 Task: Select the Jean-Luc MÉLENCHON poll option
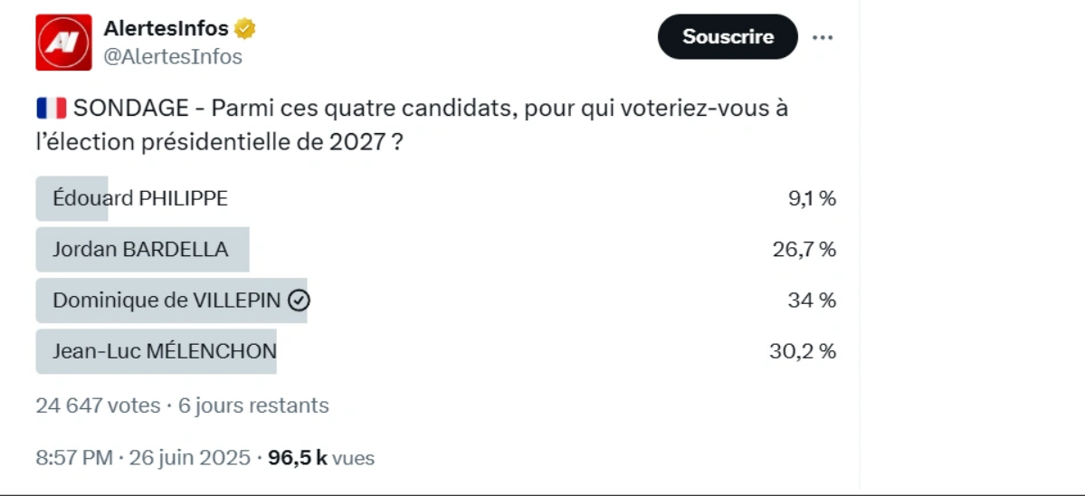pyautogui.click(x=436, y=351)
